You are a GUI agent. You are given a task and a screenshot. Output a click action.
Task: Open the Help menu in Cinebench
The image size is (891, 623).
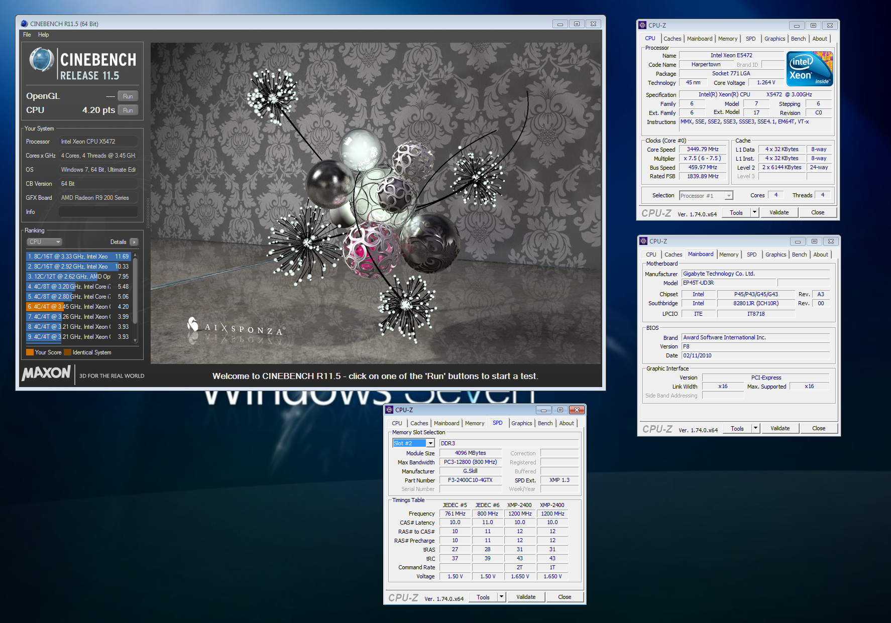point(44,35)
